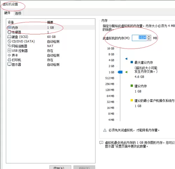This screenshot has height=169, width=175.
Task: Select the 内存 memory device icon
Action: (x=9, y=28)
